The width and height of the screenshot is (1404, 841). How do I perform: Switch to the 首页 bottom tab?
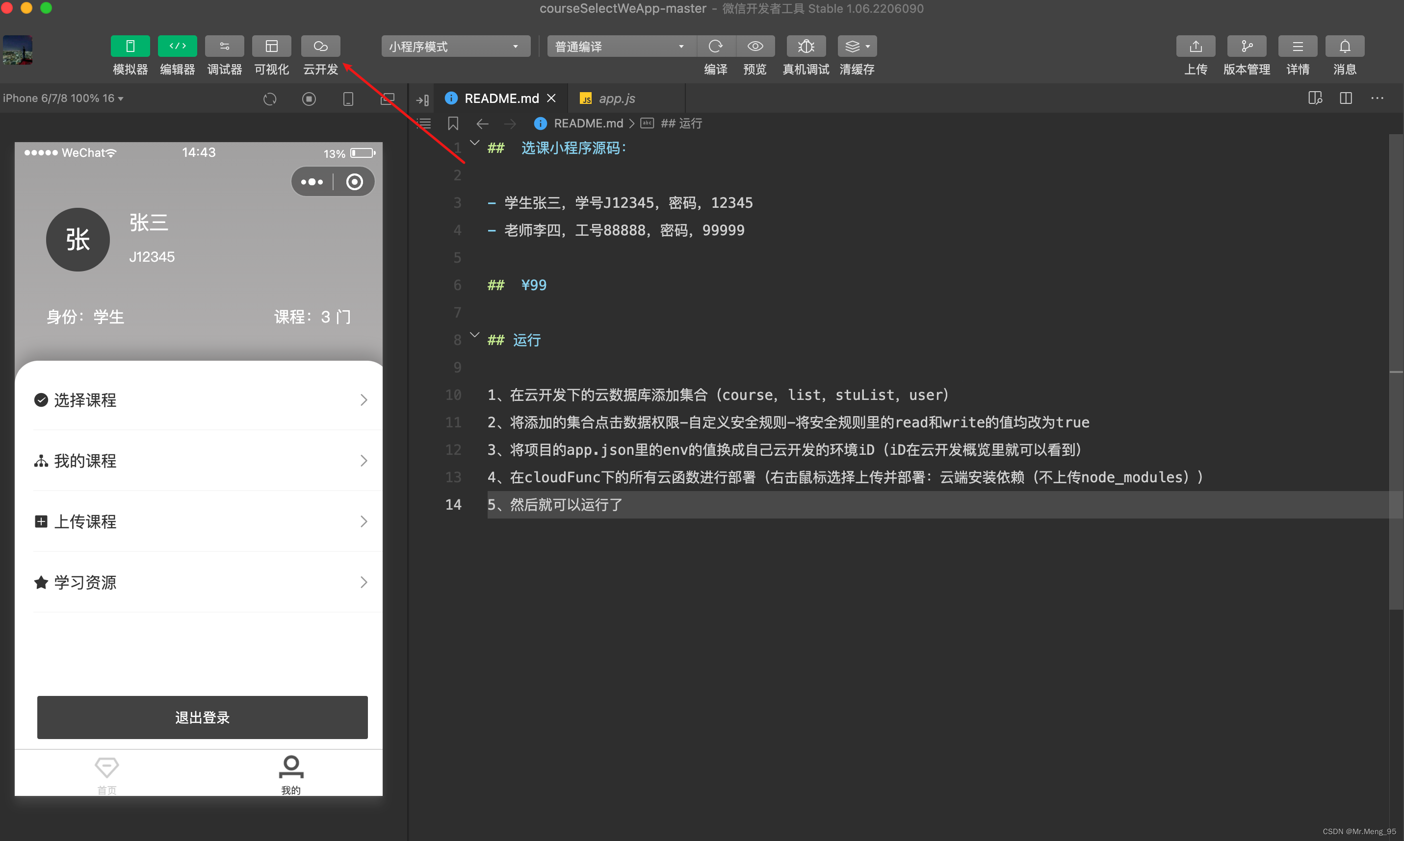pos(106,774)
